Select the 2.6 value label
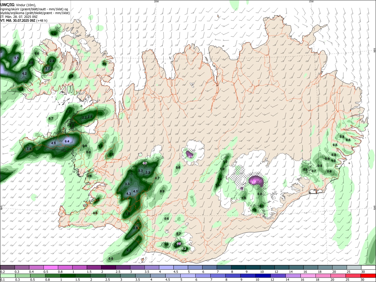 click(31, 63)
